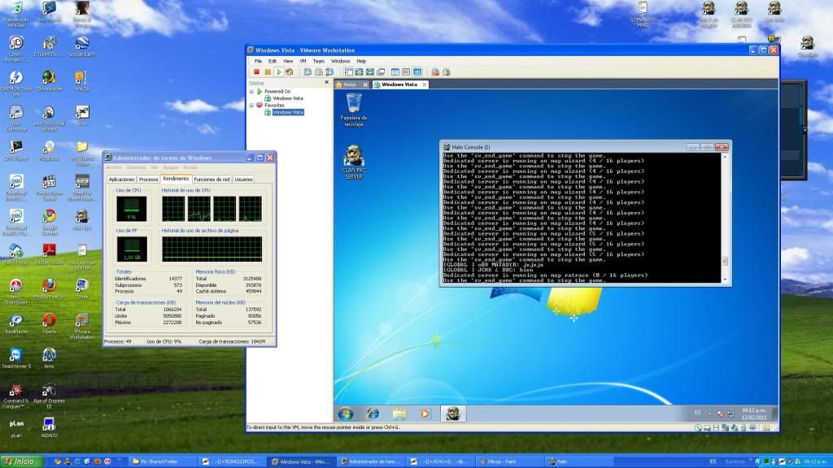Viewport: 833px width, 468px height.
Task: Collapse the Favorites tree node
Action: tap(252, 105)
